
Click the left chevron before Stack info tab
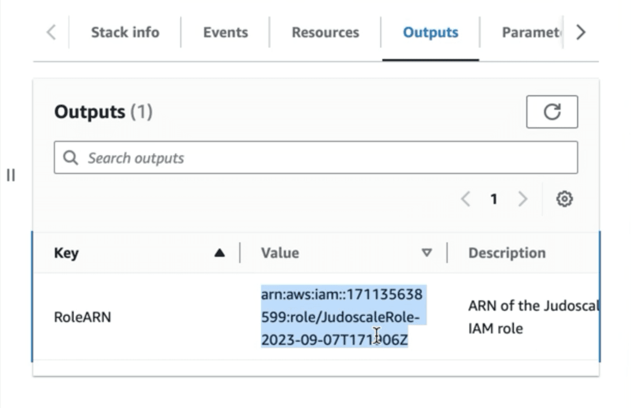point(50,32)
